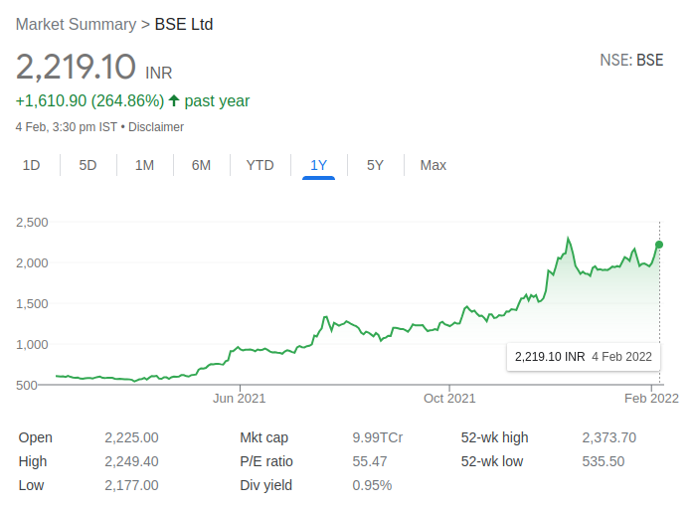Click the 1,500 y-axis label
The height and width of the screenshot is (509, 693).
click(32, 304)
